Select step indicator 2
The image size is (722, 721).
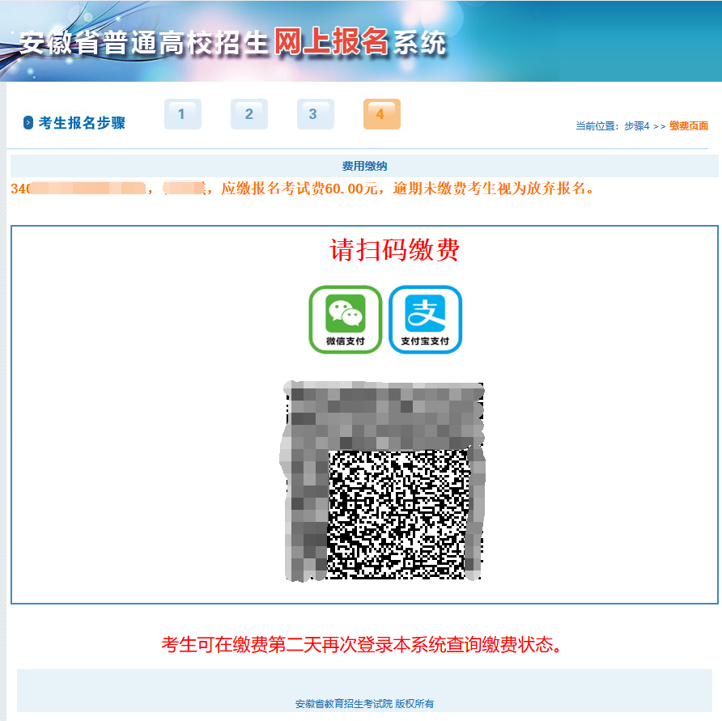tap(249, 114)
